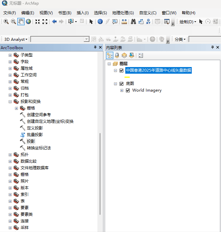Viewport: 221px width, 232px height.
Task: Expand the 子类型 toolset
Action: click(x=10, y=55)
